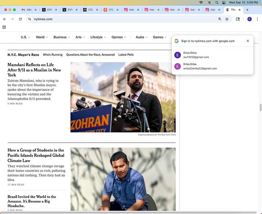
Task: Choose erika22erika22@gmail.com email text
Action: (x=200, y=69)
